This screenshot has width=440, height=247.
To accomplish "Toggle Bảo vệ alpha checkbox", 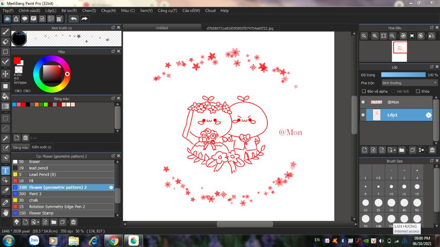I will [364, 91].
